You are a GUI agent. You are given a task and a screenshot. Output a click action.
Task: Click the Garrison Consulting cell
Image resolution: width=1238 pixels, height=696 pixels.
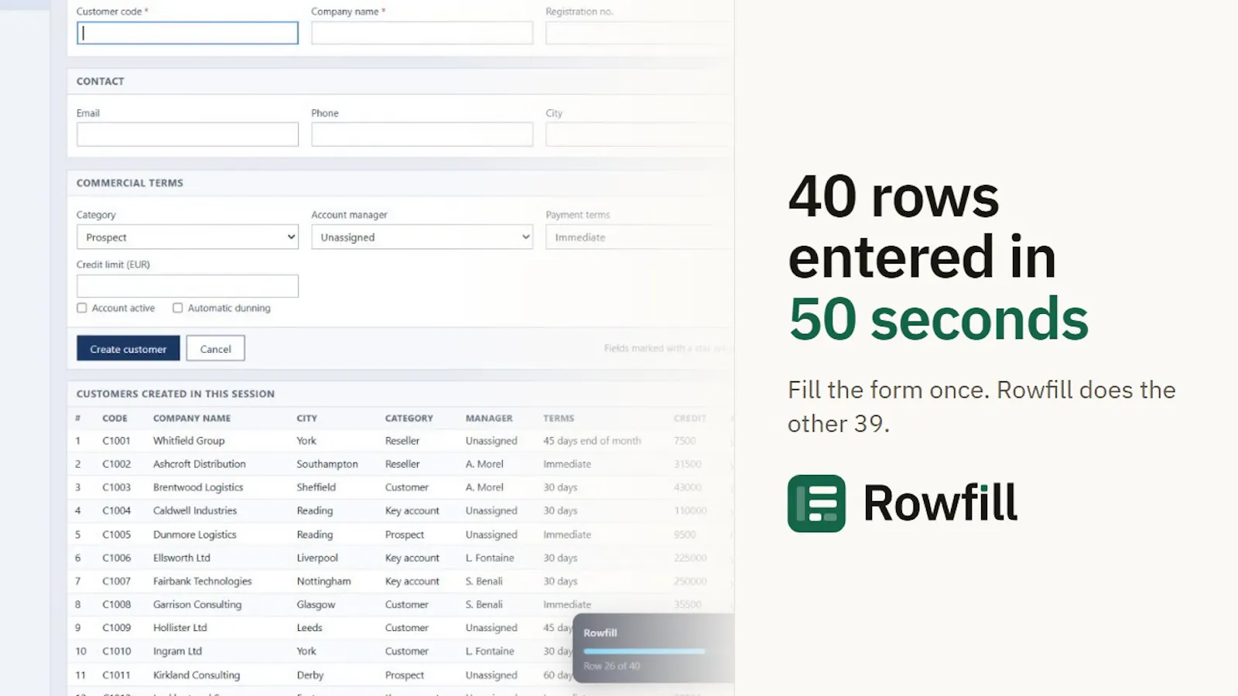(x=197, y=604)
